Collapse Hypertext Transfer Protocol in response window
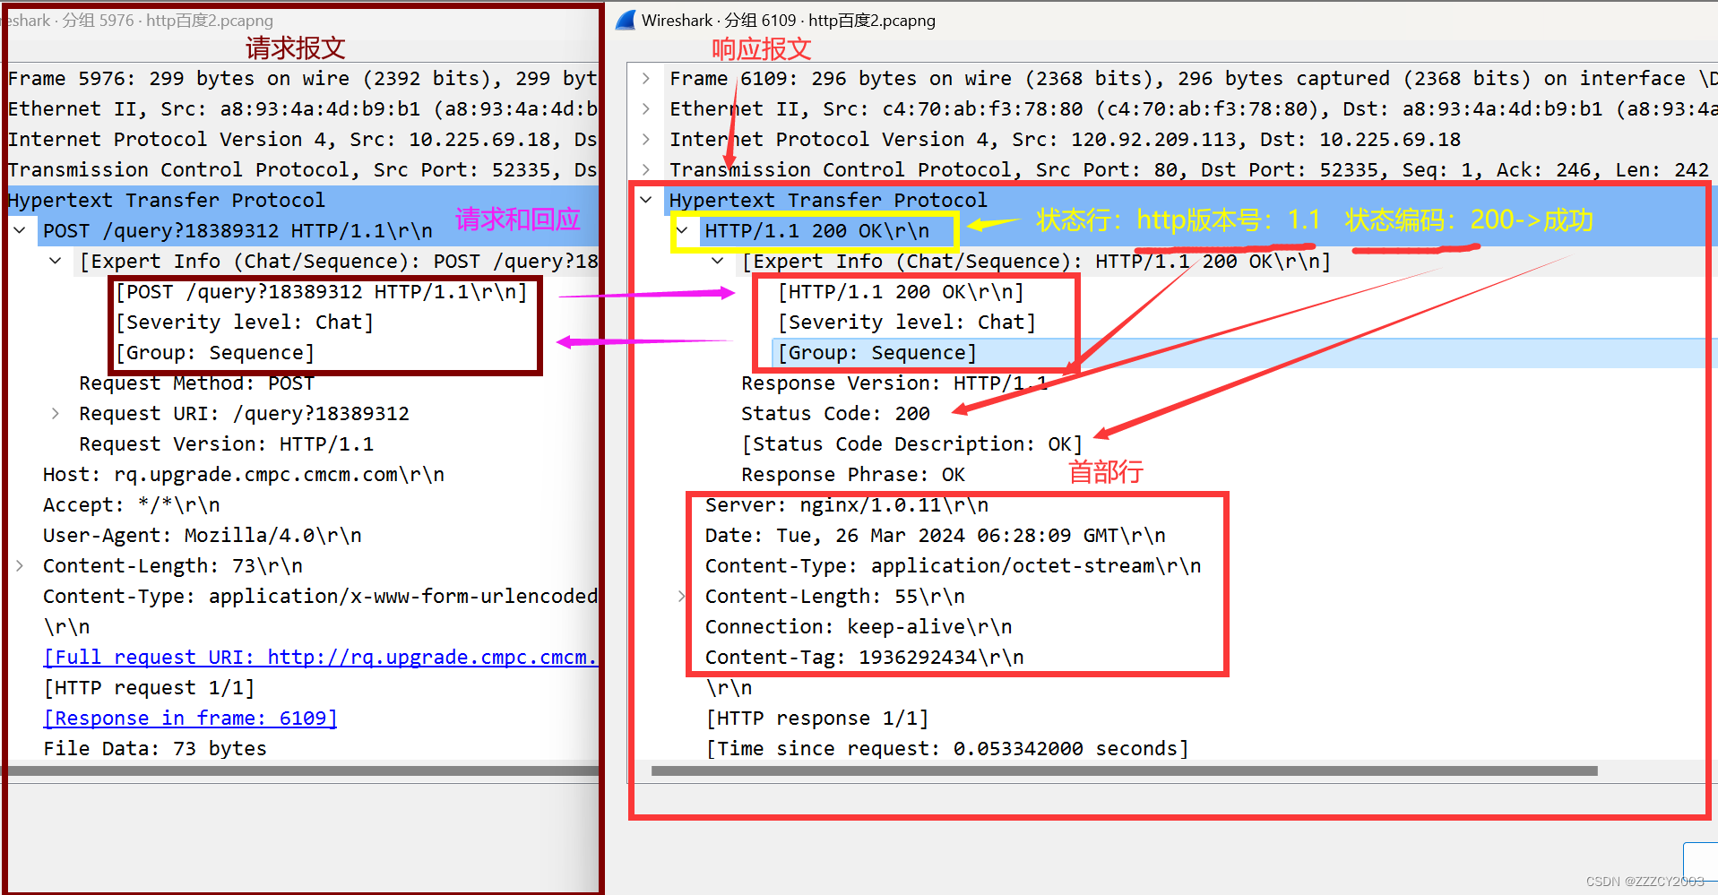Screen dimensions: 1718x895 [646, 200]
